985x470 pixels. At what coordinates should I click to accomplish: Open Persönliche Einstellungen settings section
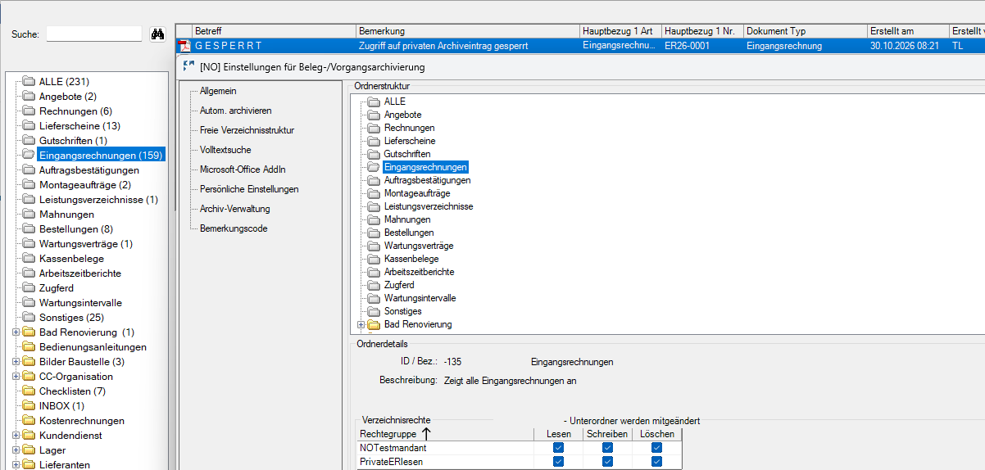point(249,189)
